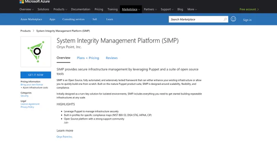277x149 pixels.
Task: Open the Overview dropdown in top navigation
Action: click(26, 9)
